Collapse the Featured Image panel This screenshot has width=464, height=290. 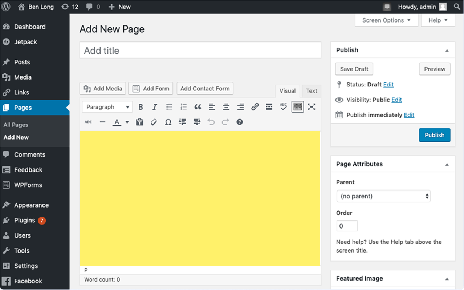click(447, 279)
